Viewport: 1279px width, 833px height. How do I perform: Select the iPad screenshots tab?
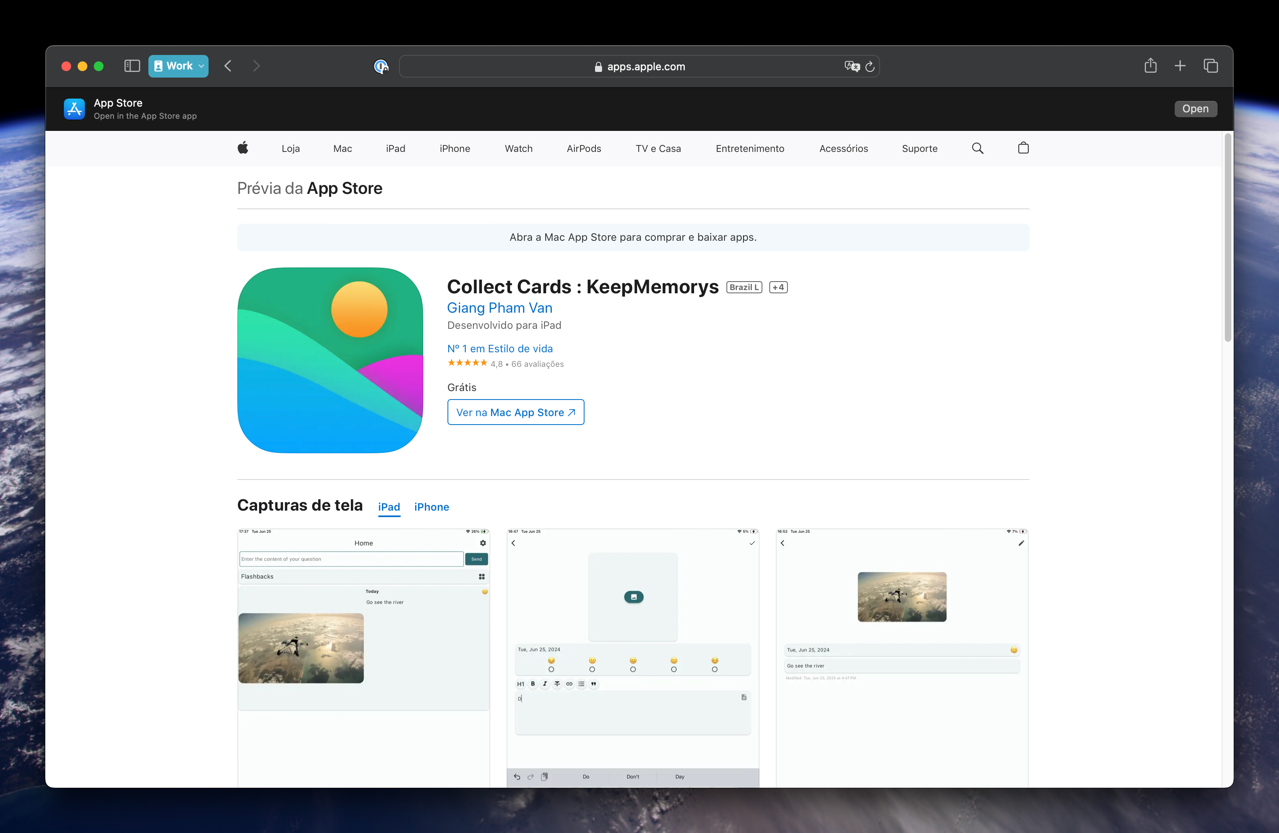click(388, 507)
